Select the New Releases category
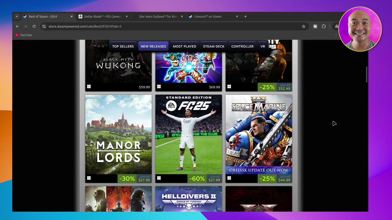The width and height of the screenshot is (392, 220). 153,46
